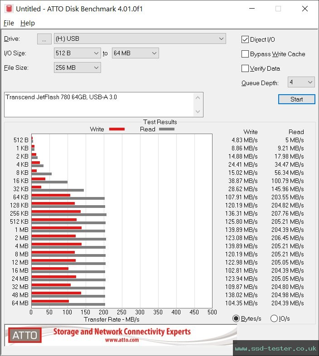The width and height of the screenshot is (319, 356).
Task: Click into the description text box
Action: pos(99,105)
